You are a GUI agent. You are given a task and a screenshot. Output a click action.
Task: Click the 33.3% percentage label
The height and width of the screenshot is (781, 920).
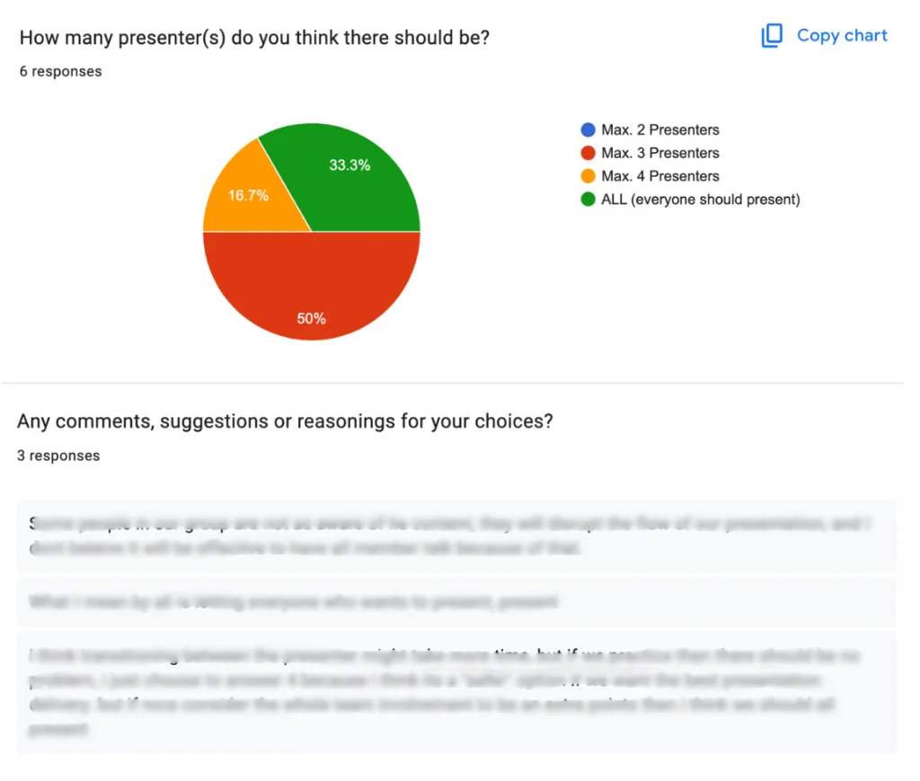(x=349, y=165)
